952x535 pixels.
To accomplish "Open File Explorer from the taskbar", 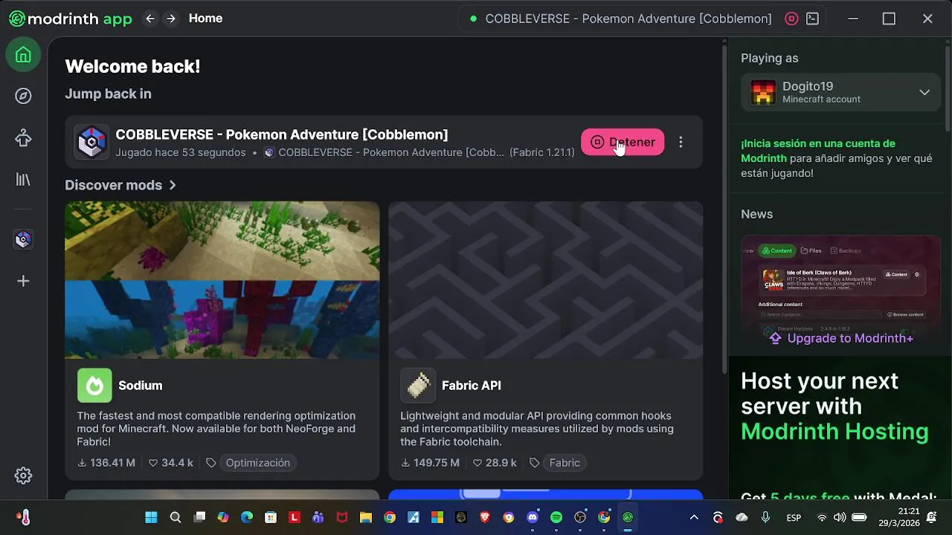I will click(366, 517).
